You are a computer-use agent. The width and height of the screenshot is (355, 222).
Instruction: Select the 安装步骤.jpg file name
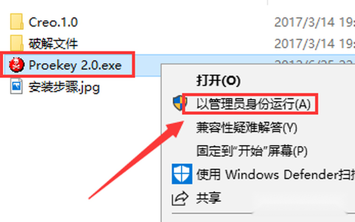click(64, 87)
